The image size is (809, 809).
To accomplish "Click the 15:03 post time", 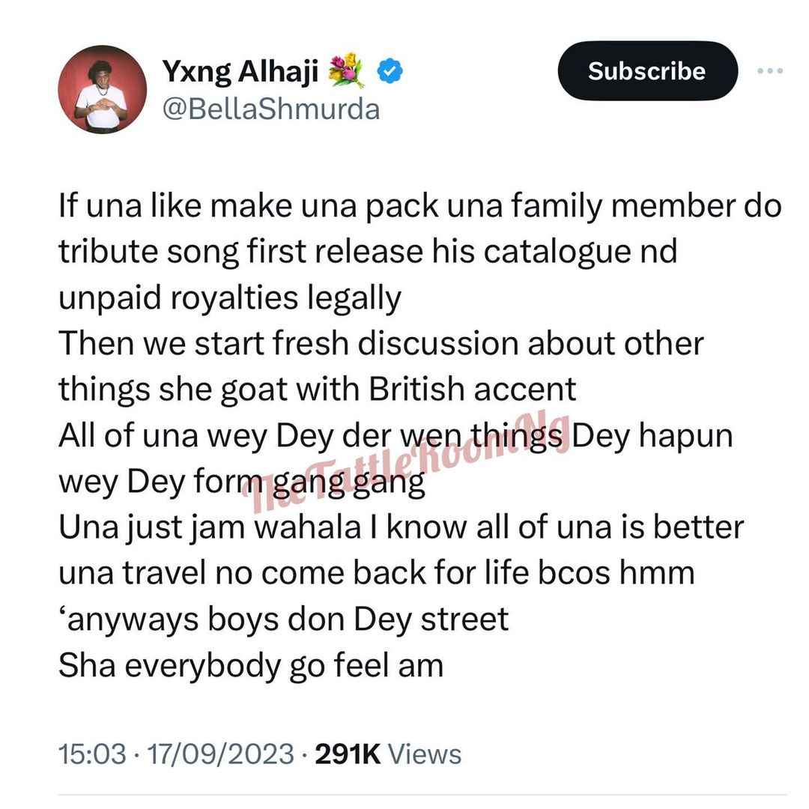I will (x=92, y=754).
